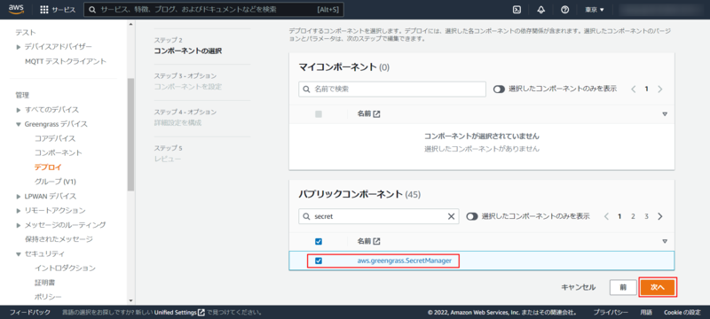
Task: Click the sidebar scroll-down arrow
Action: (x=130, y=300)
